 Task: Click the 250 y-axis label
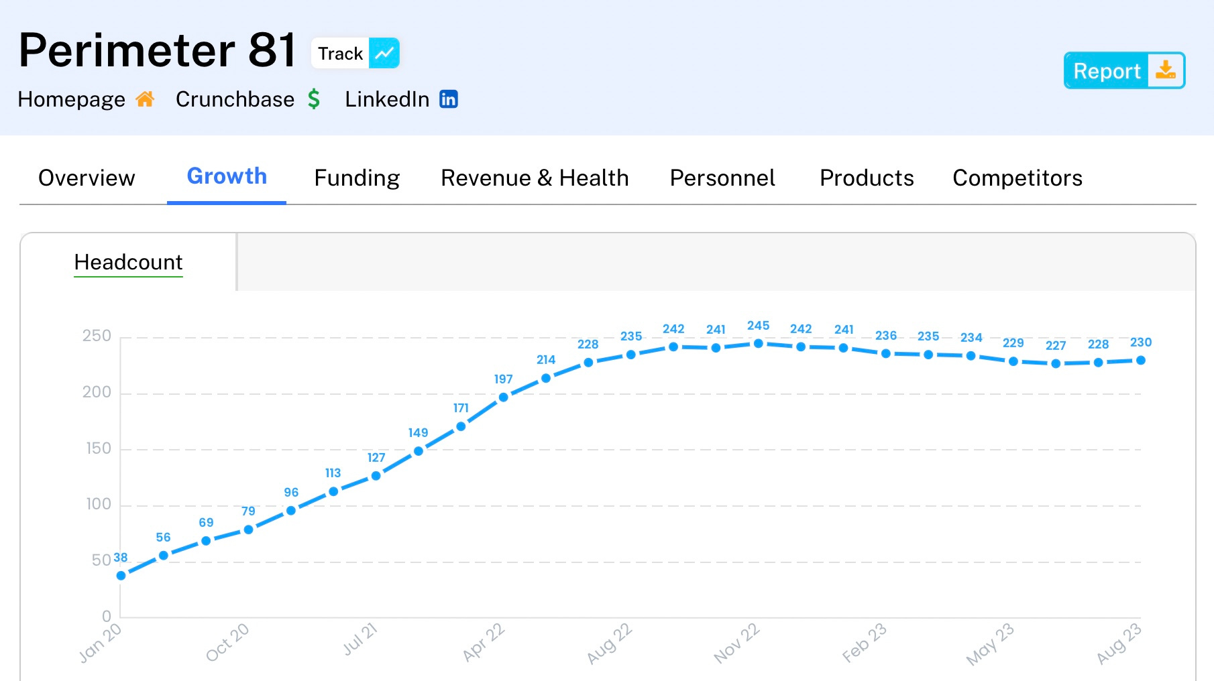pyautogui.click(x=97, y=336)
